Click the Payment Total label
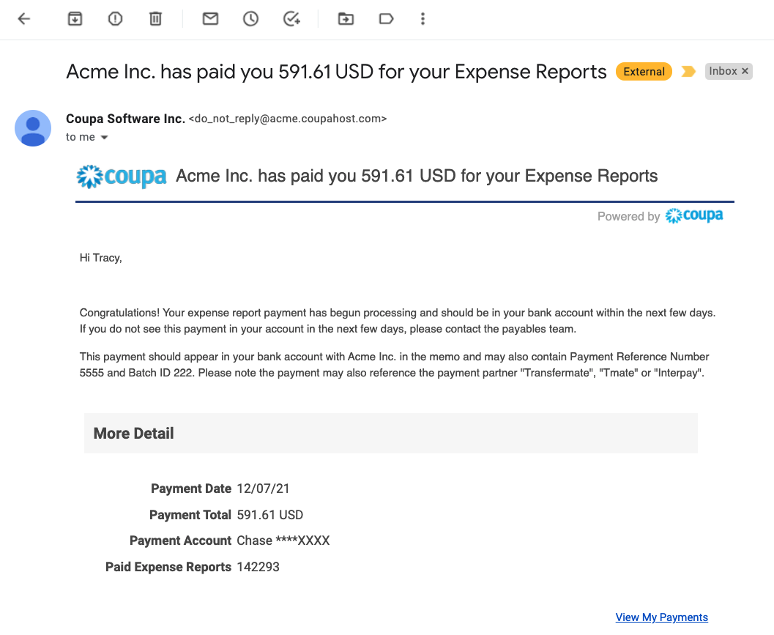 [190, 514]
